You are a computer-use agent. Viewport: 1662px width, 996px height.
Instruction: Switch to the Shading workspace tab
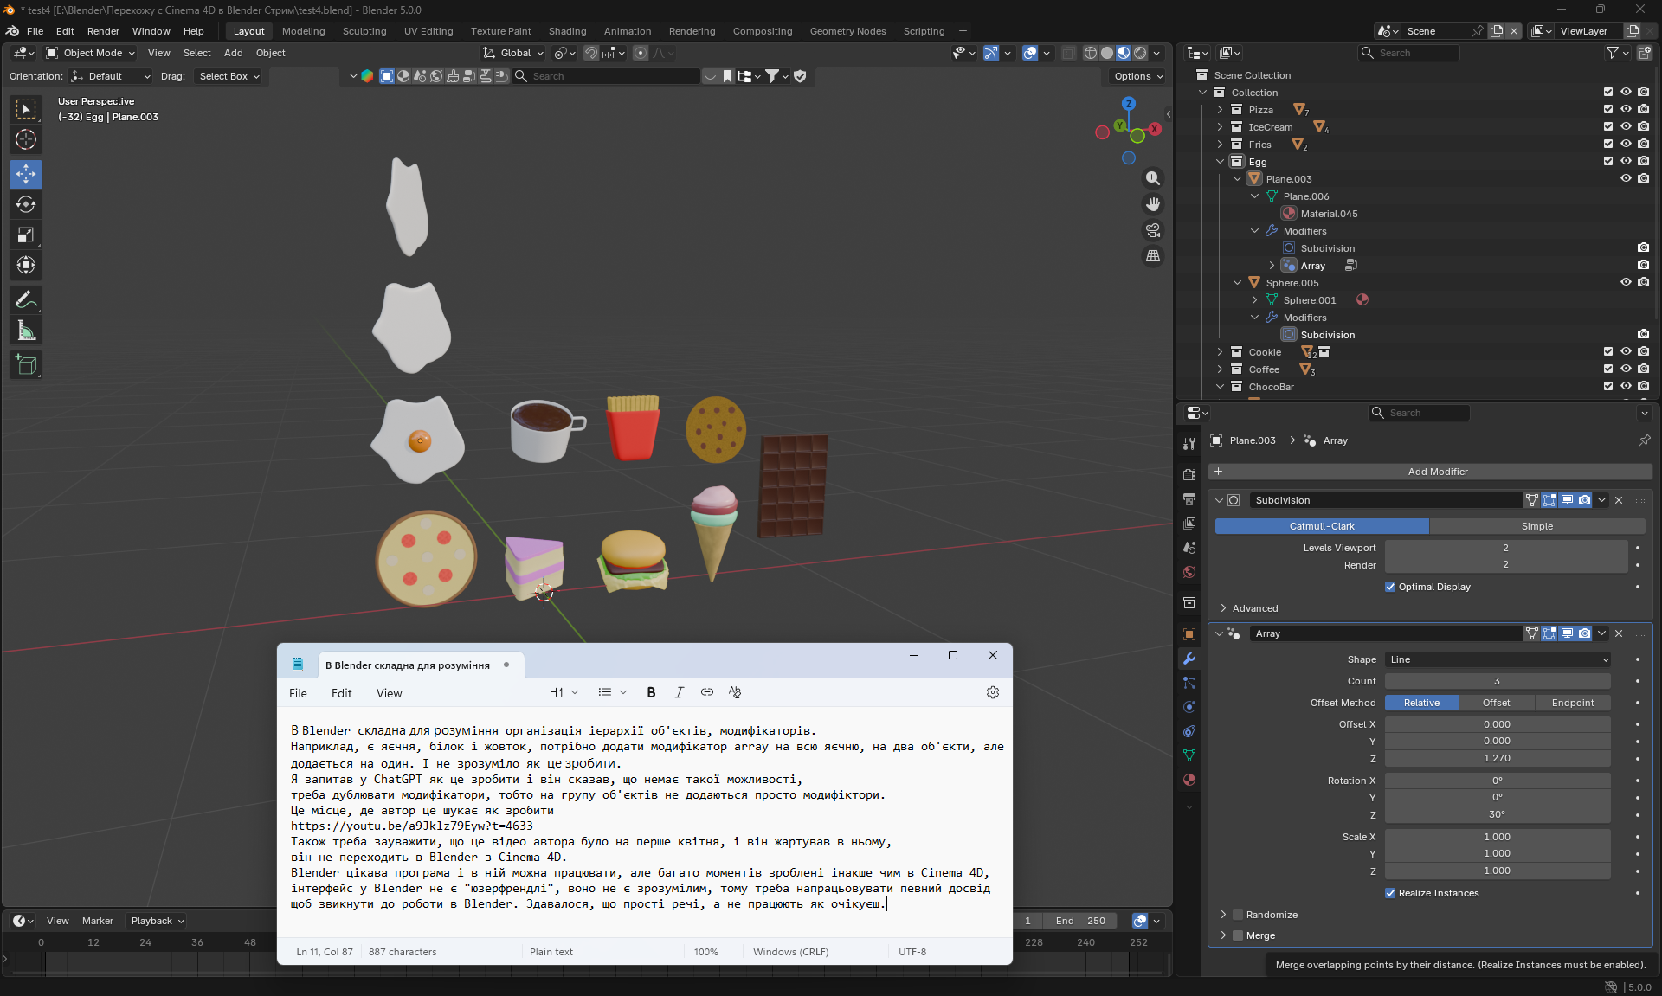click(x=567, y=31)
